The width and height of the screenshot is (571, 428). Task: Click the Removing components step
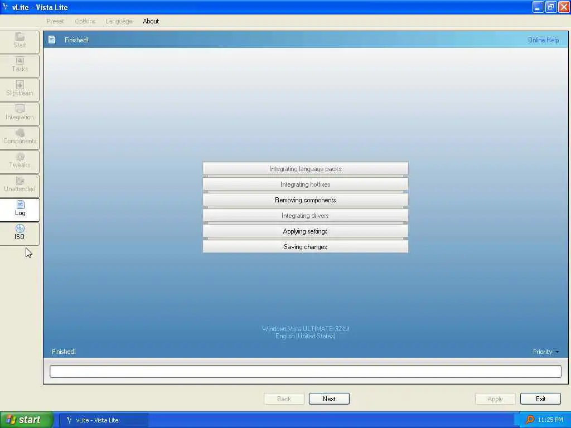[x=305, y=200]
